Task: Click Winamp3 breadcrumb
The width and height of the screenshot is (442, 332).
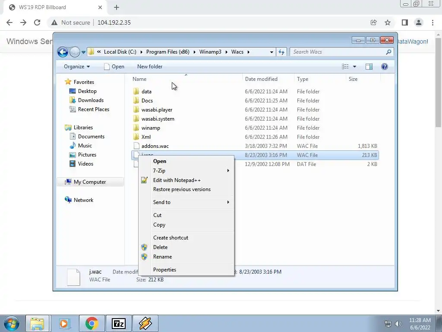Action: tap(210, 52)
